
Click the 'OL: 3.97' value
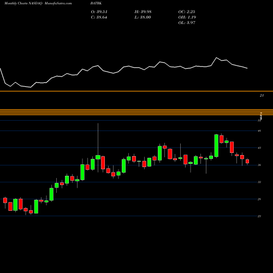click(187, 23)
